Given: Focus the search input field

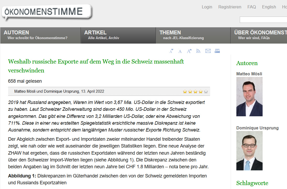Looking at the screenshot, I should (263, 20).
